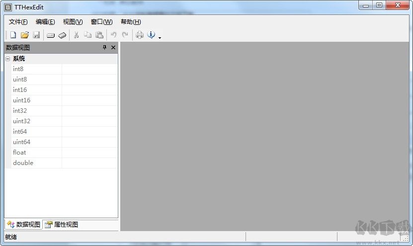
Task: Select the uint8 row
Action: [65, 80]
